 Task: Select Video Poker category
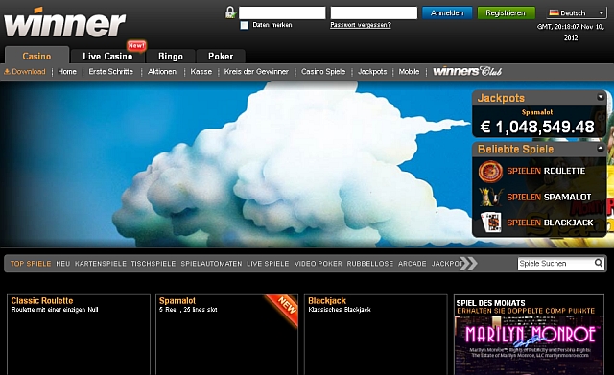(x=318, y=264)
